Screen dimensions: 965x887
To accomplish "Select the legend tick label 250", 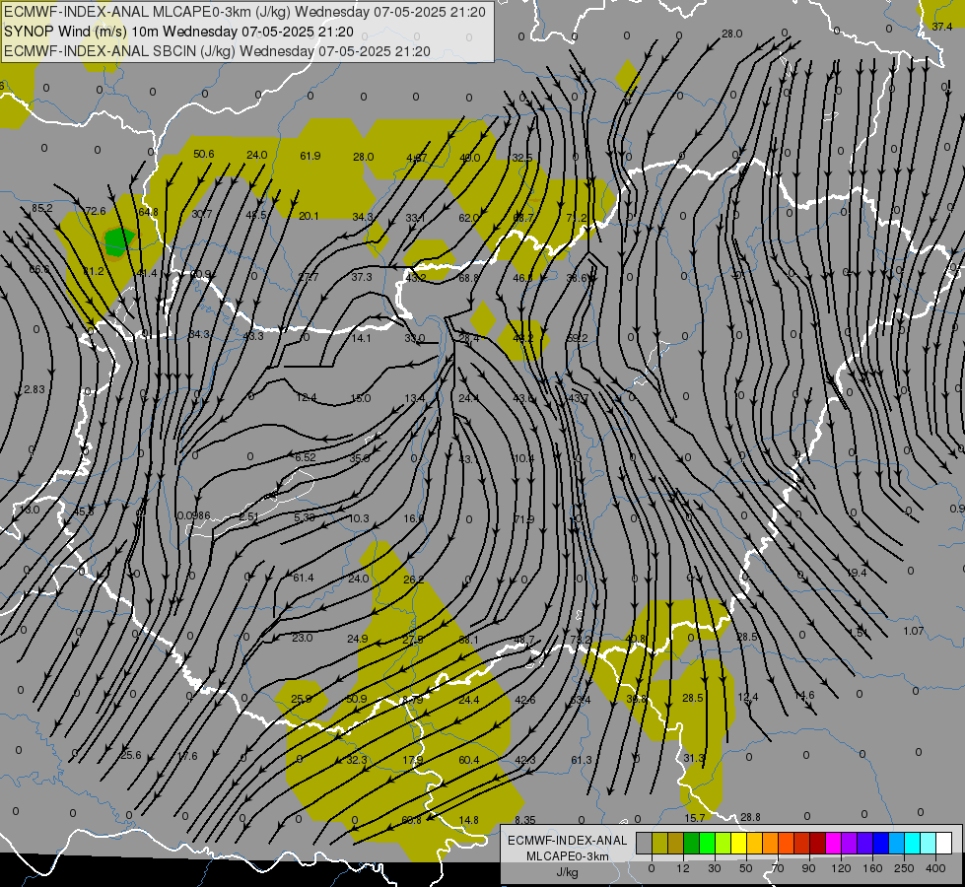I will tap(904, 868).
